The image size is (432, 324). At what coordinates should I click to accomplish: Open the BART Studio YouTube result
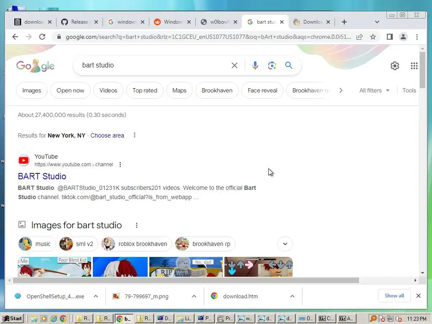42,176
